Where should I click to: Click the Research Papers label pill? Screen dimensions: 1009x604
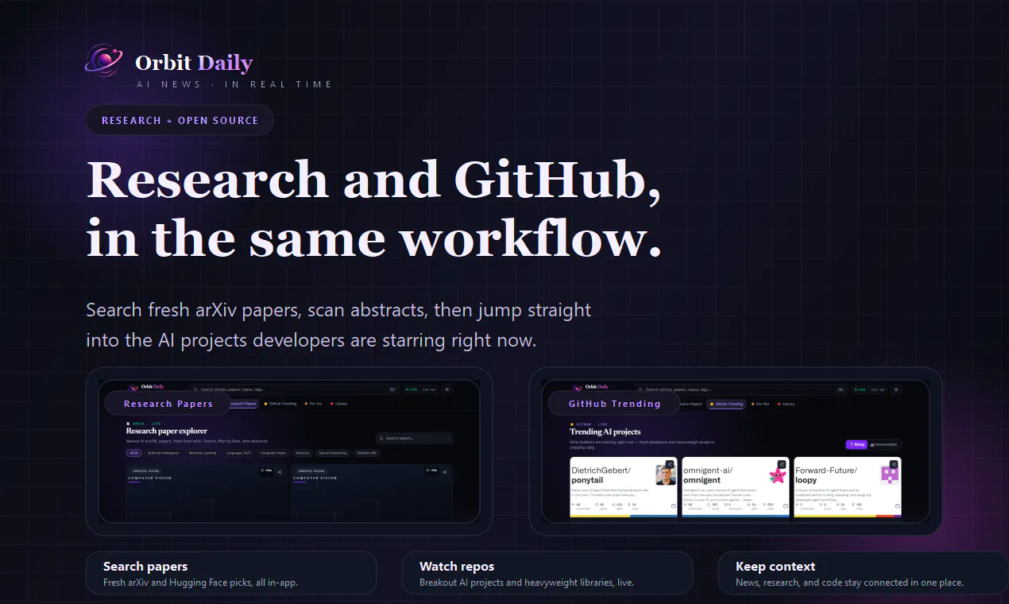tap(168, 404)
